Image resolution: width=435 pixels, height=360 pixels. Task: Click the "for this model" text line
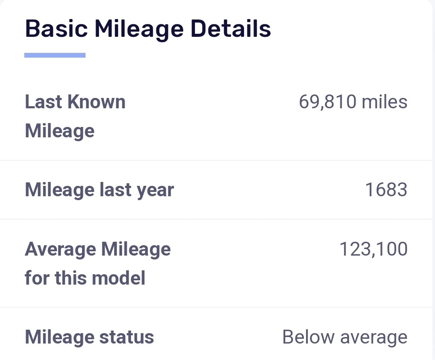pos(85,278)
